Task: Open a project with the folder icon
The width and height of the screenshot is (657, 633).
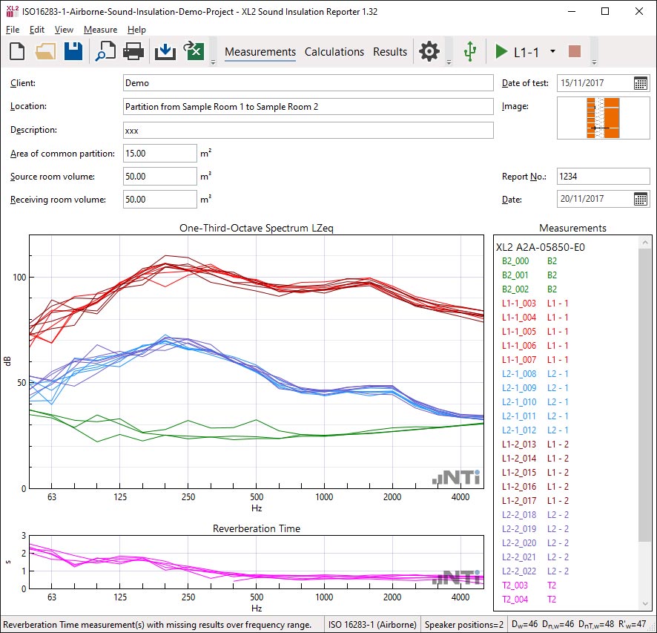Action: point(45,51)
